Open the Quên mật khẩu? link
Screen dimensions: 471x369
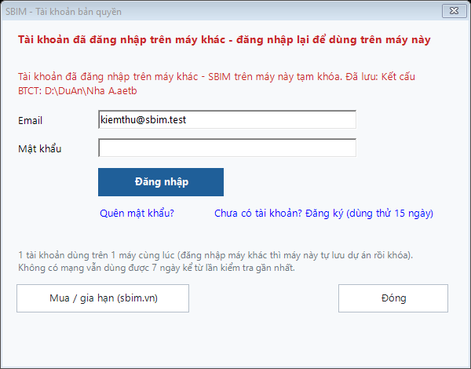point(137,213)
